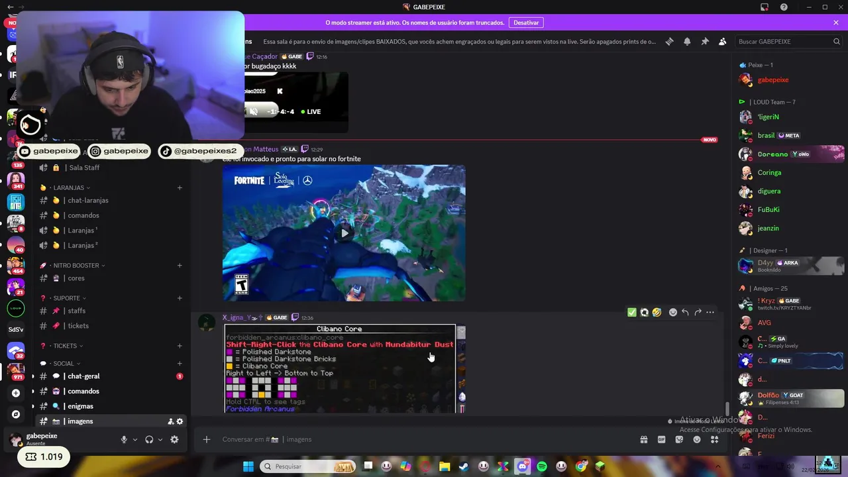Open emoji picker in chat bar
848x477 pixels.
697,439
